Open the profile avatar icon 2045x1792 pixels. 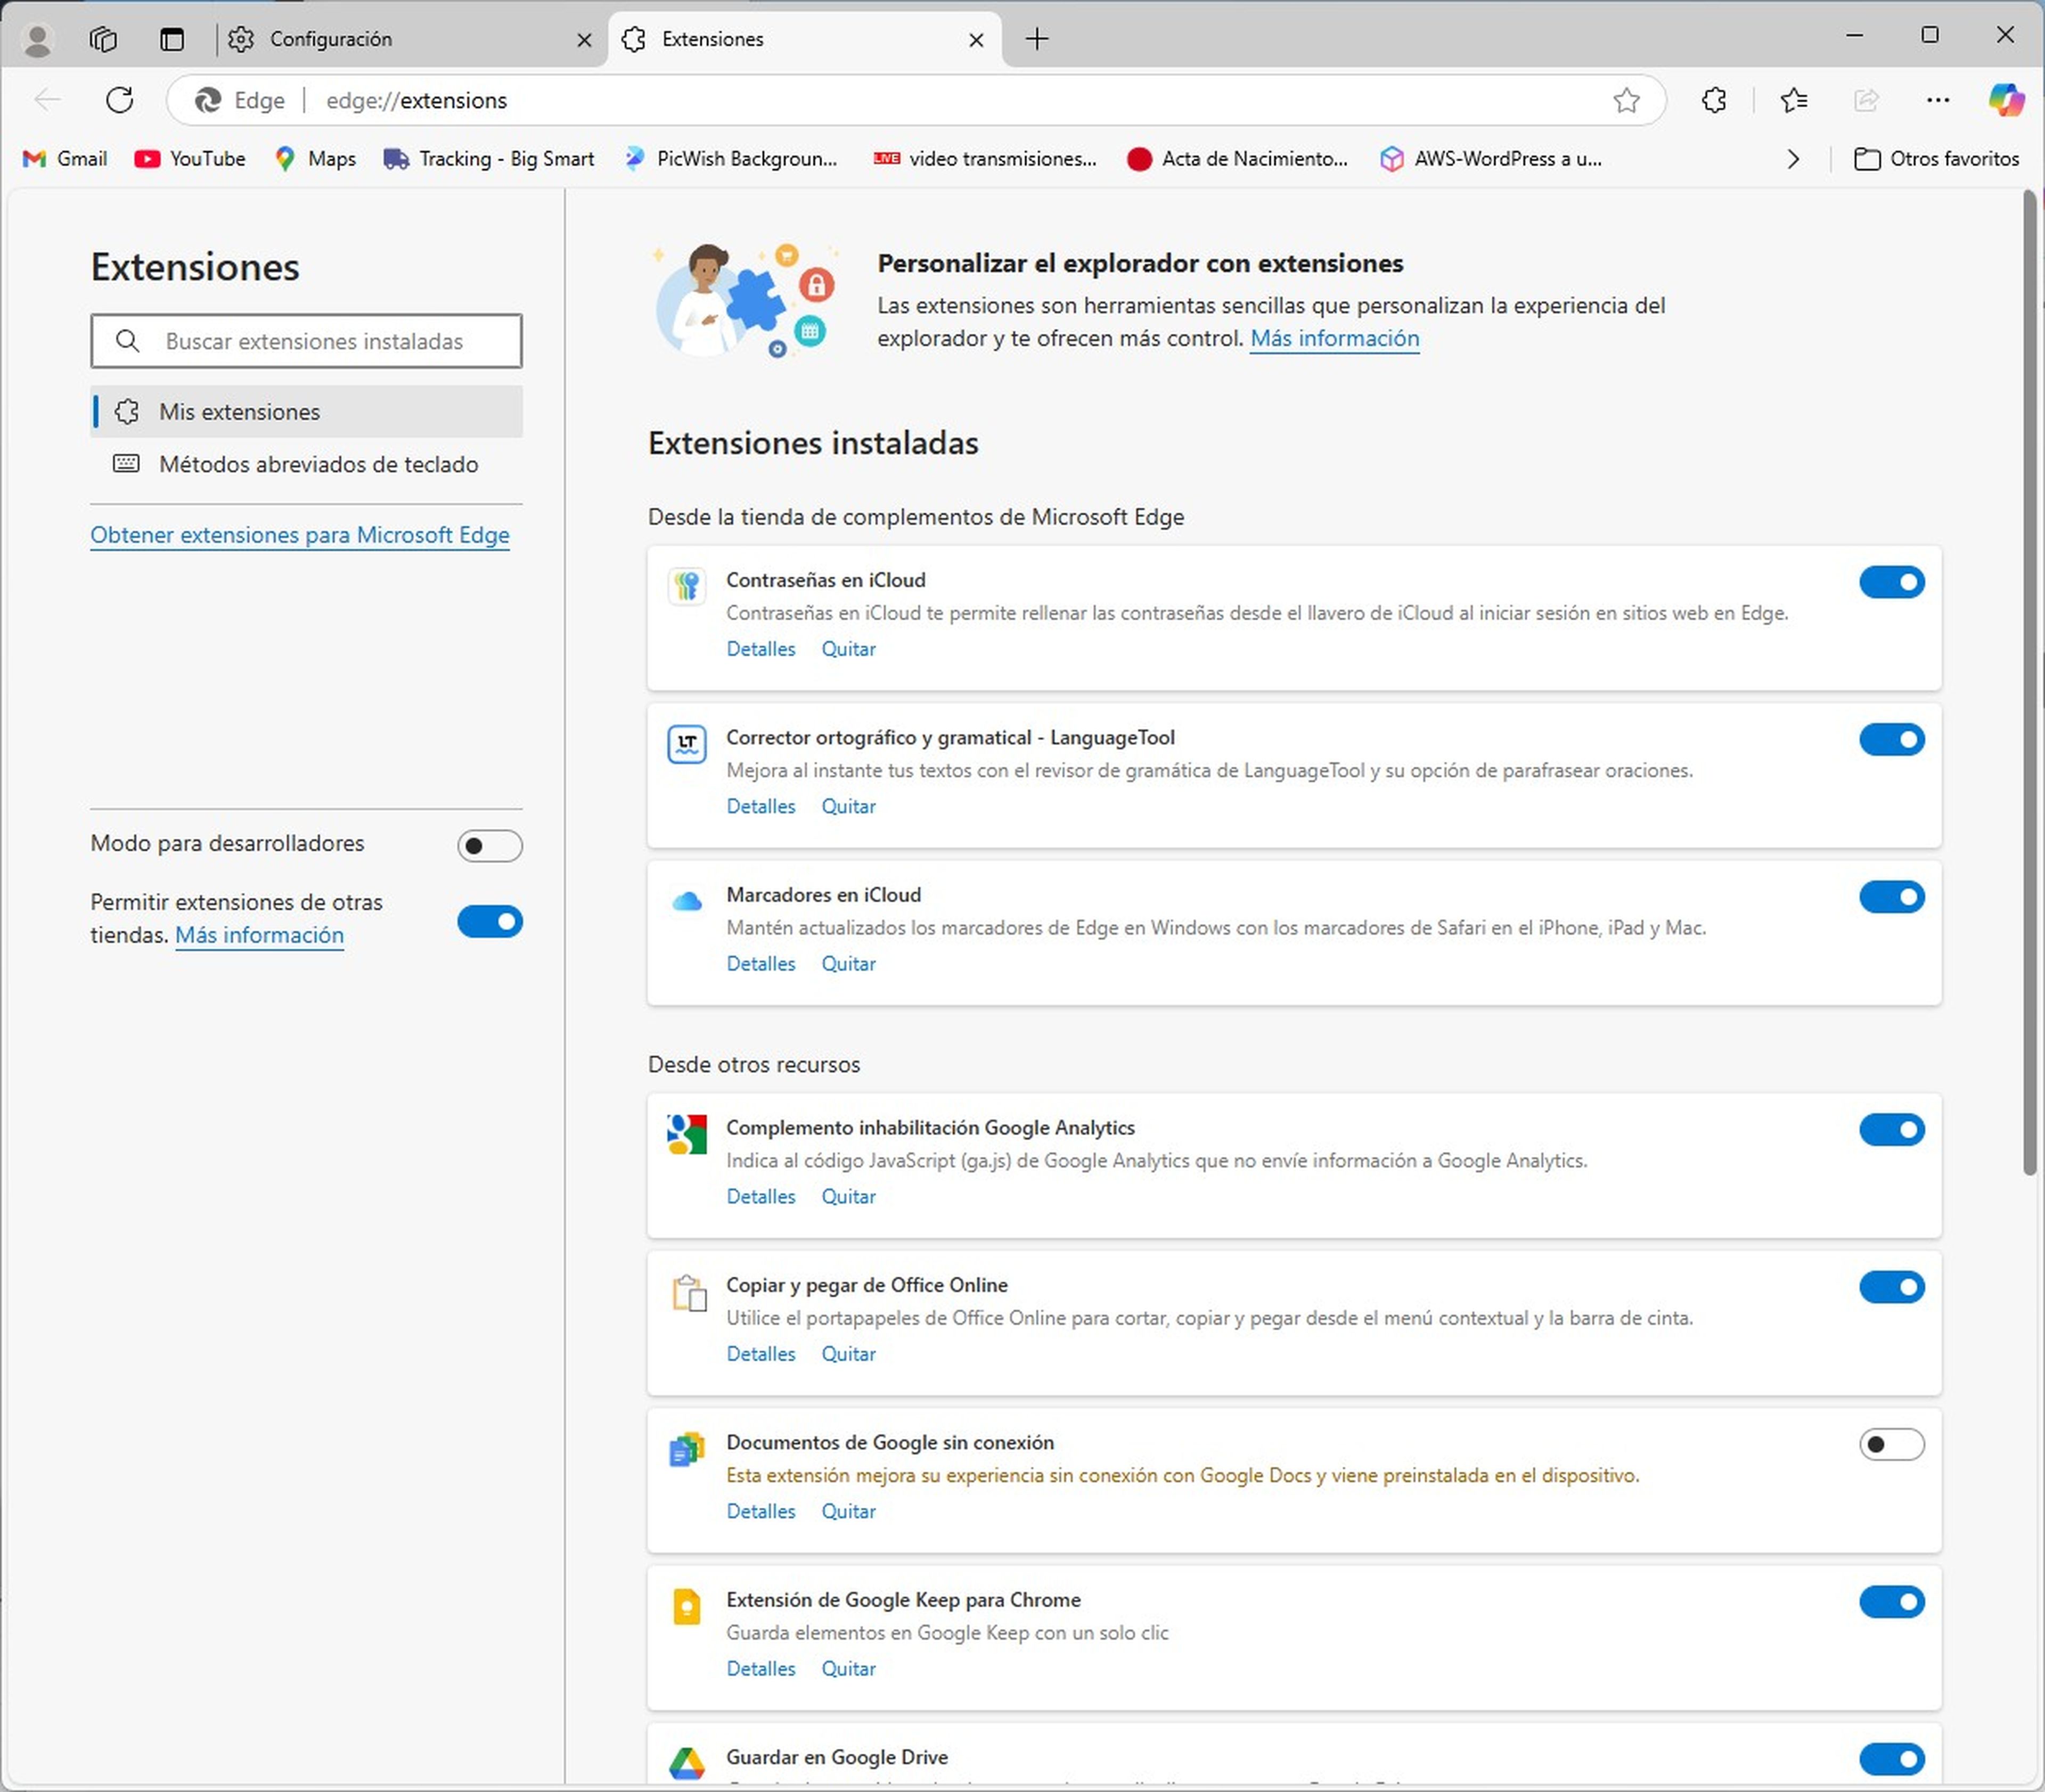coord(38,39)
